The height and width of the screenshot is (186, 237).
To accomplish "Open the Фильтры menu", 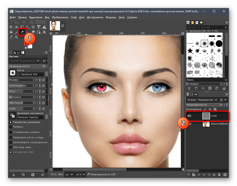I will (x=111, y=17).
